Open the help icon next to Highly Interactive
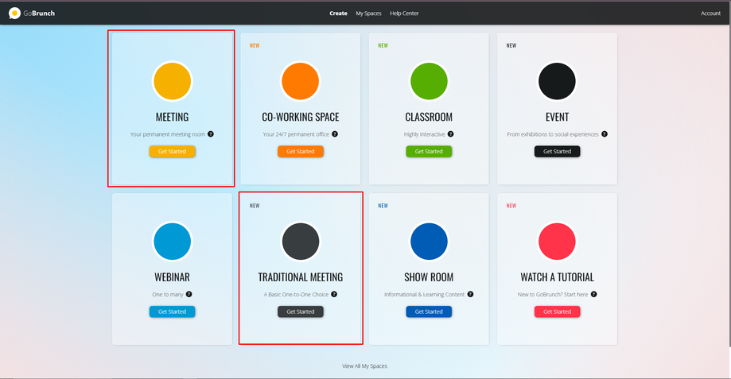 click(x=450, y=134)
